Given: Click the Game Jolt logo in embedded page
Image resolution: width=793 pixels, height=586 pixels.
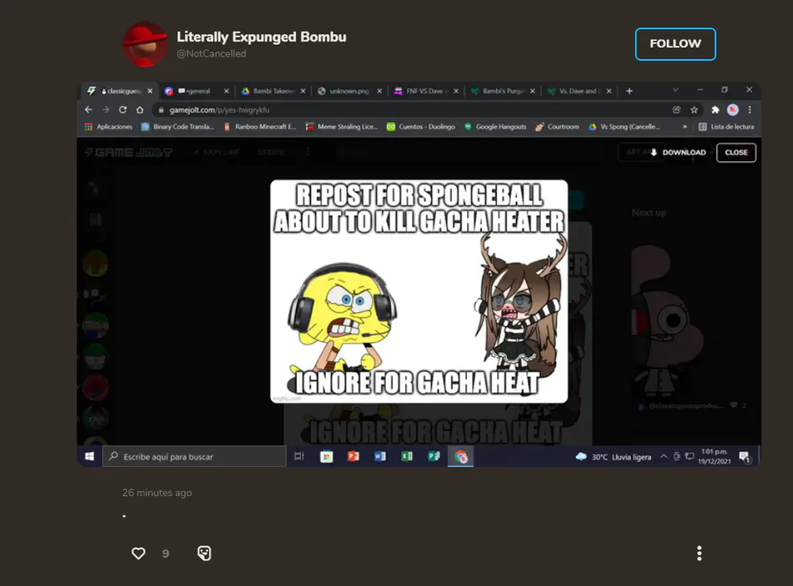Looking at the screenshot, I should coord(129,152).
